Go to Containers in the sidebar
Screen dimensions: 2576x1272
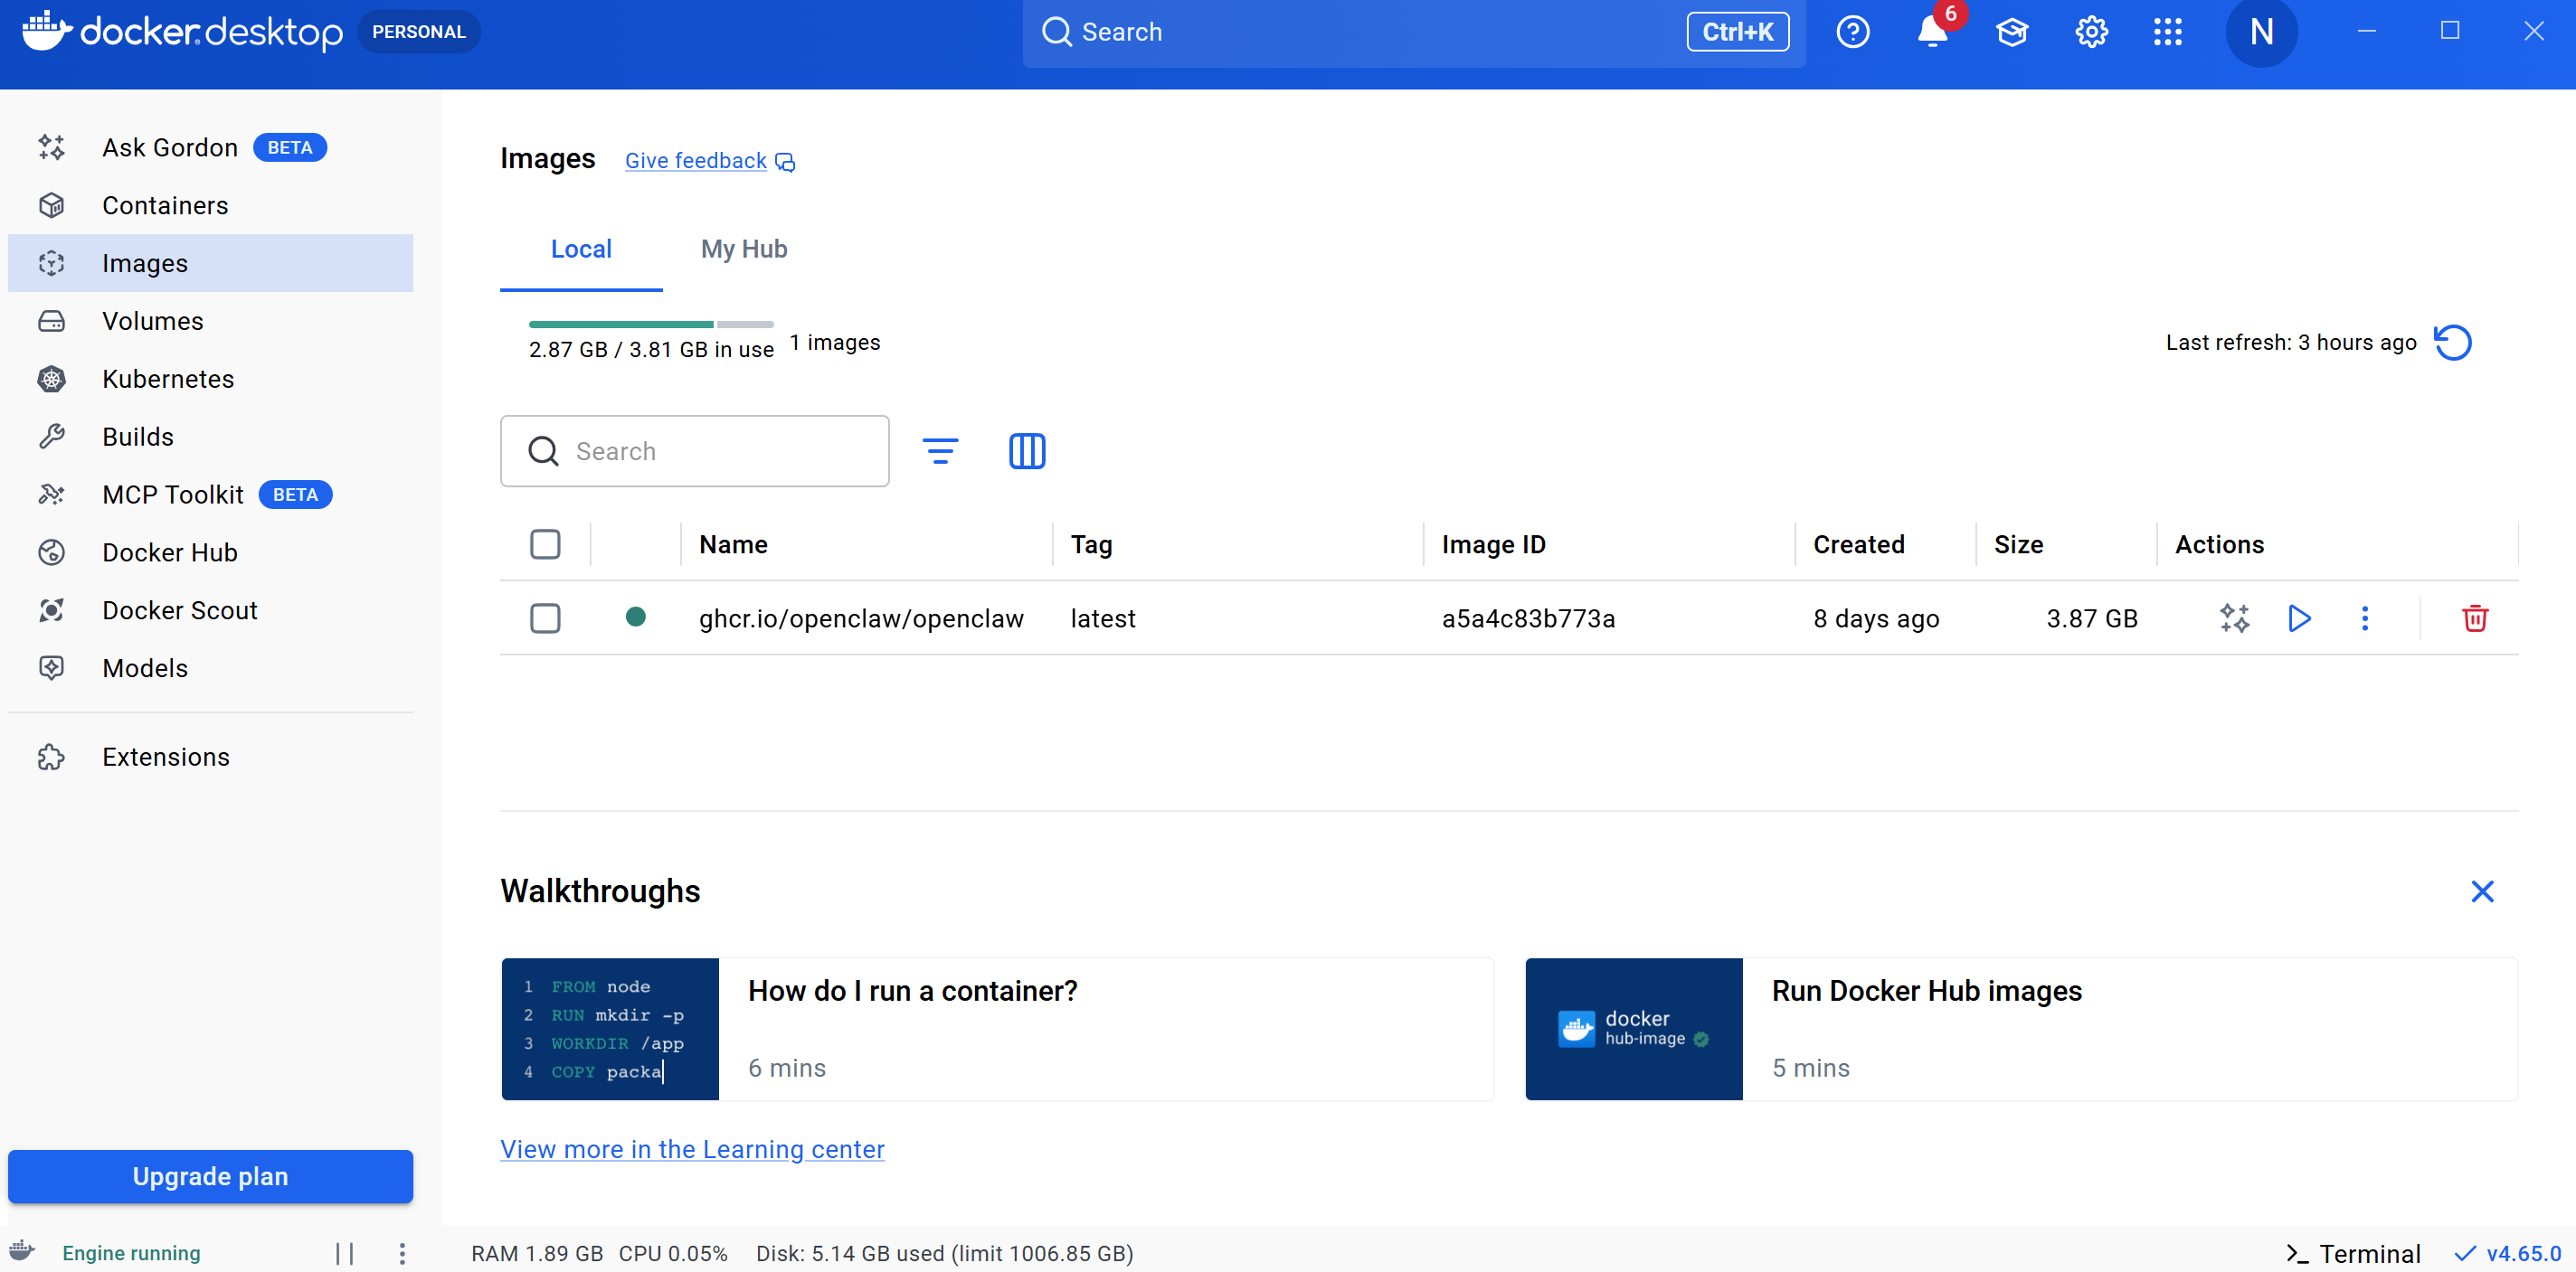[x=210, y=206]
